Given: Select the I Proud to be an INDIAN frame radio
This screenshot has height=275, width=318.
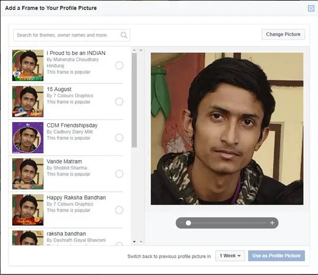Looking at the screenshot, I should [x=119, y=66].
